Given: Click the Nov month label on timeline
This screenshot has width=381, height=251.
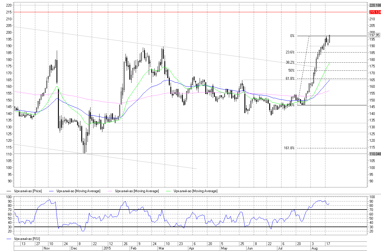Looking at the screenshot, I should (47, 248).
